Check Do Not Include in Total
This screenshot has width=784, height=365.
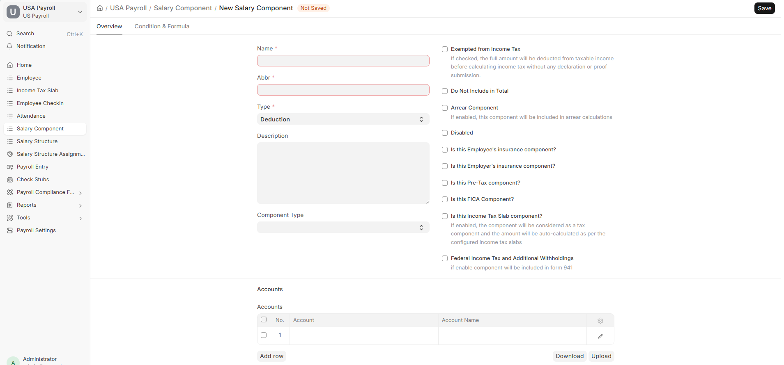tap(445, 91)
